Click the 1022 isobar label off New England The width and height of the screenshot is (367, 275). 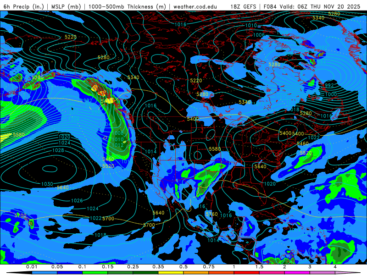[314, 137]
